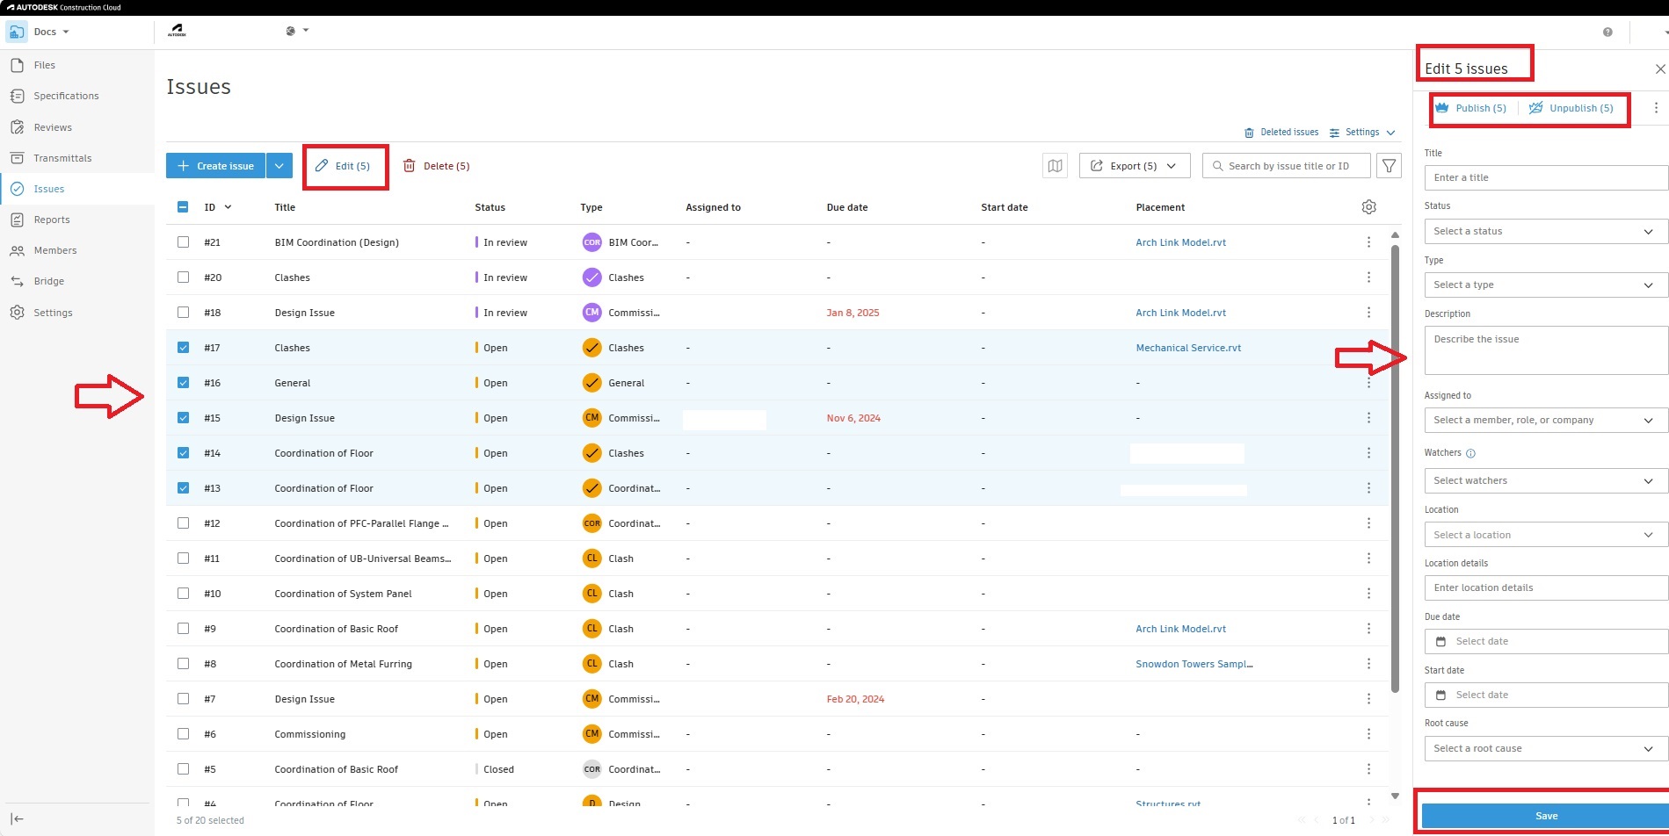
Task: Click the filter icon next to the search box
Action: pos(1389,165)
